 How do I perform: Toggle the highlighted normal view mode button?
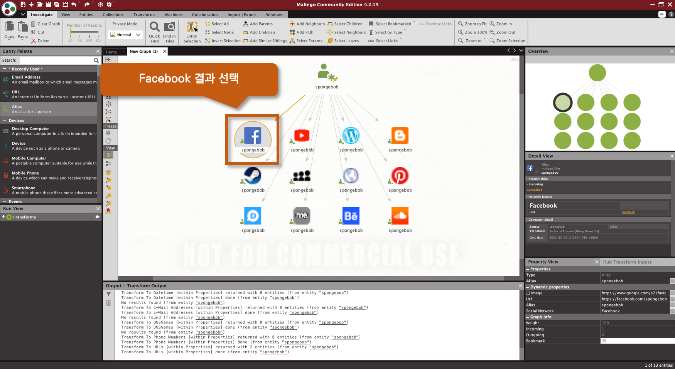(x=108, y=155)
